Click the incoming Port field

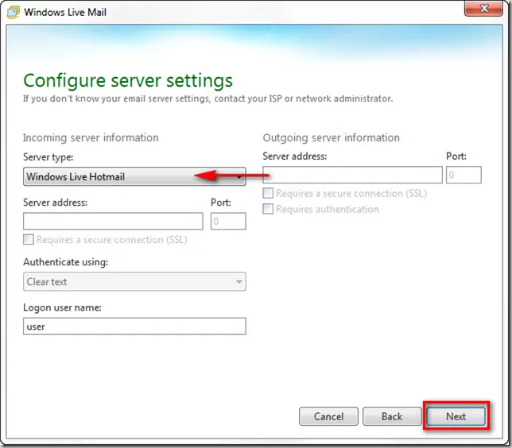[228, 222]
